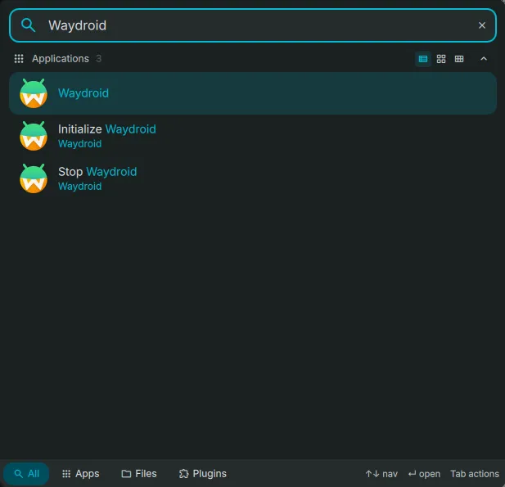Viewport: 505px width, 487px height.
Task: Switch to the Apps tab
Action: click(x=80, y=474)
